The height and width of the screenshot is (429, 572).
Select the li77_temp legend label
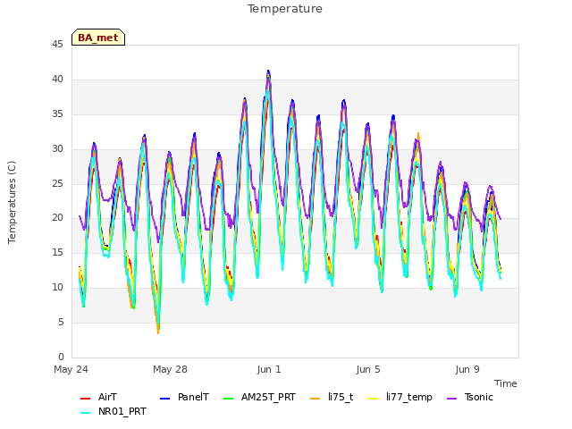pos(409,397)
